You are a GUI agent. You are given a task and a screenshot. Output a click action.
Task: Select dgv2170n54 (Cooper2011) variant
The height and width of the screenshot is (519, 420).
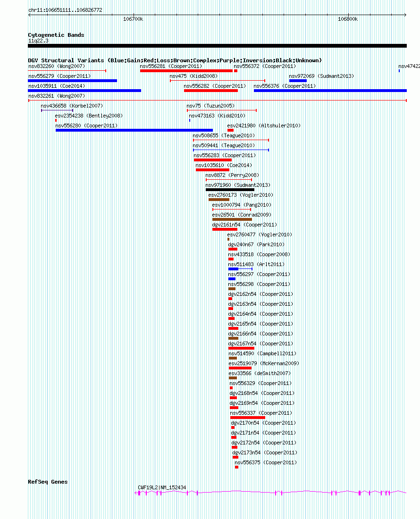tap(233, 428)
